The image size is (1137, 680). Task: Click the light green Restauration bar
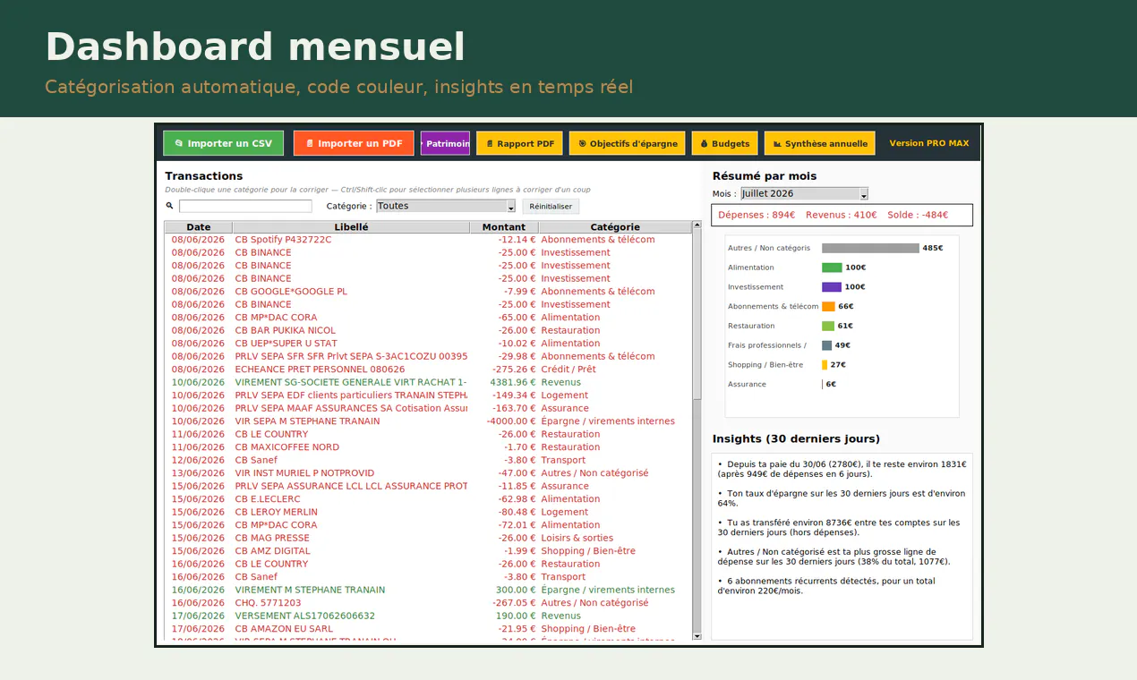pyautogui.click(x=828, y=326)
